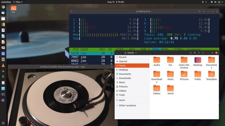
Task: Select Music in Files sidebar
Action: coord(132,82)
